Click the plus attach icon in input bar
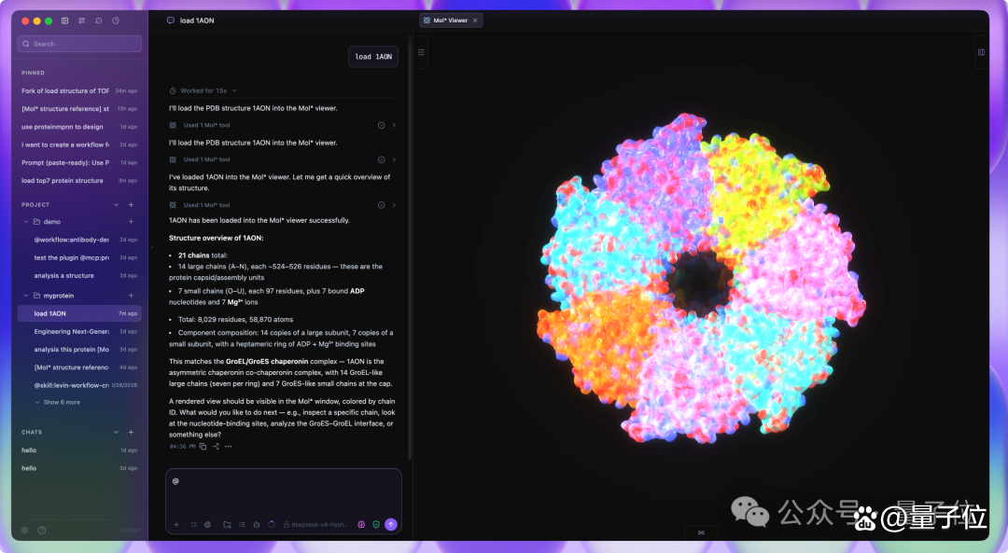This screenshot has height=553, width=1008. tap(176, 525)
